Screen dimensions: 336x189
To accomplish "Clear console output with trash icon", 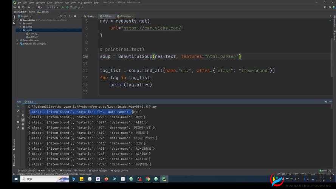I will (x=23, y=129).
